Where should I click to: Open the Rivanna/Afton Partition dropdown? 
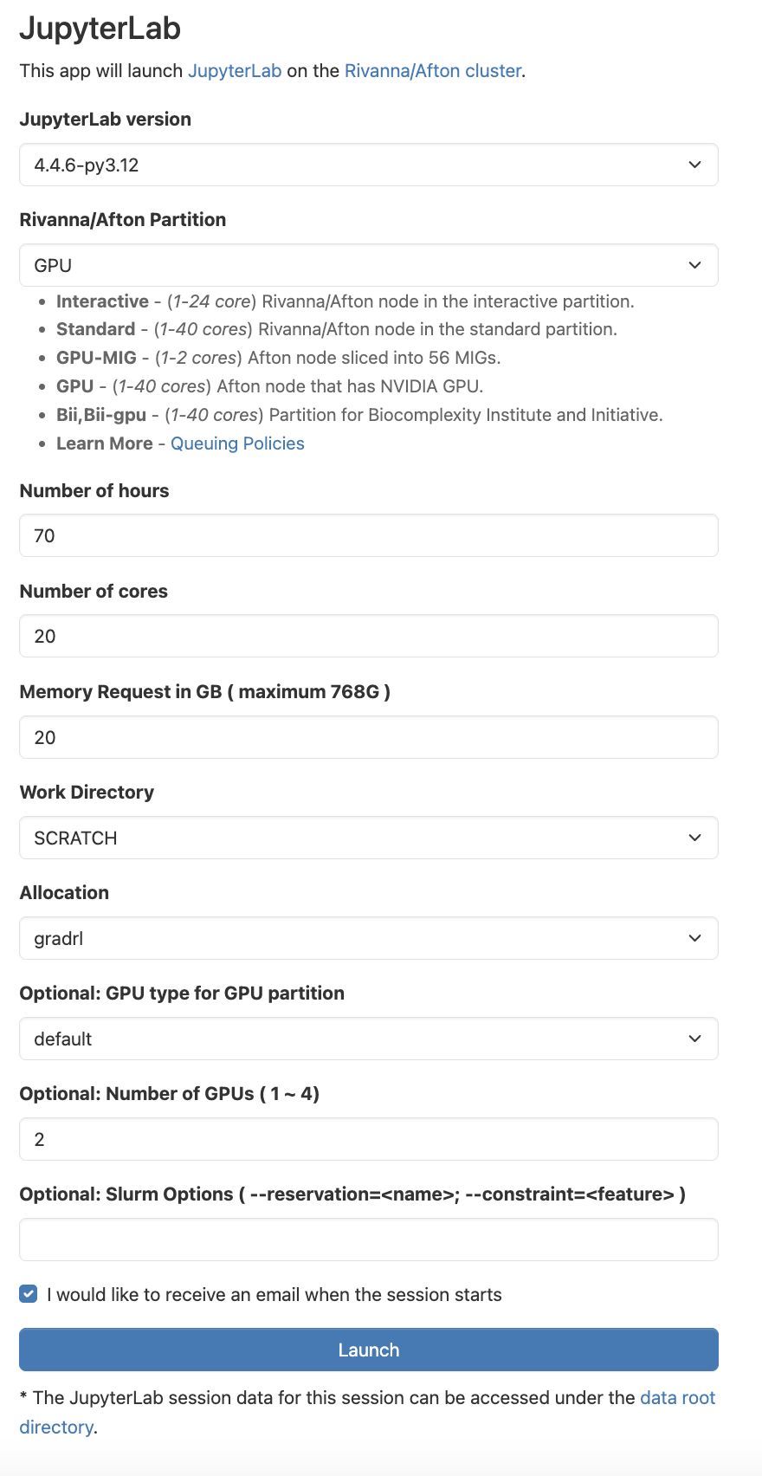pyautogui.click(x=368, y=264)
